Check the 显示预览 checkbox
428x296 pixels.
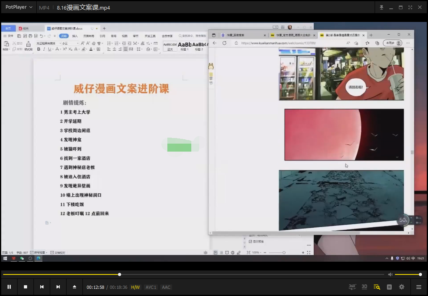click(250, 241)
